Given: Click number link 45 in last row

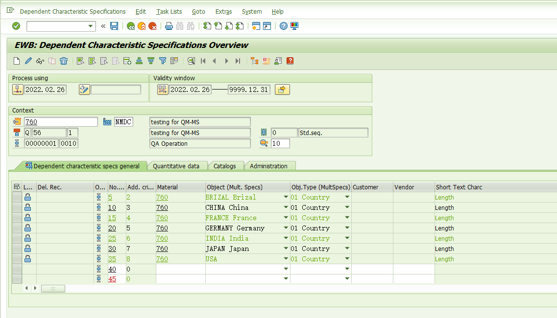Looking at the screenshot, I should click(112, 279).
